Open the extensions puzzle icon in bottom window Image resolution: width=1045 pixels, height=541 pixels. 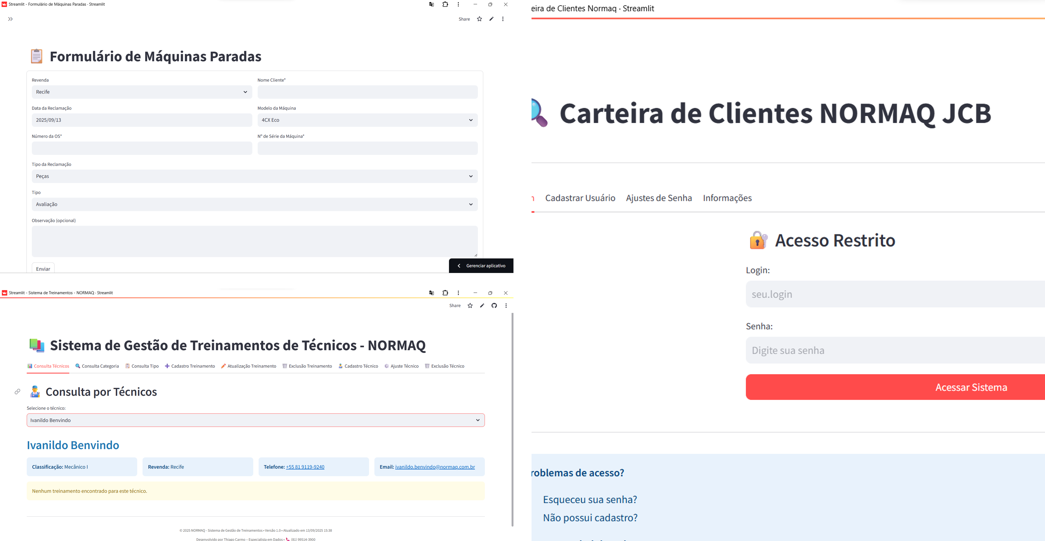click(x=445, y=293)
